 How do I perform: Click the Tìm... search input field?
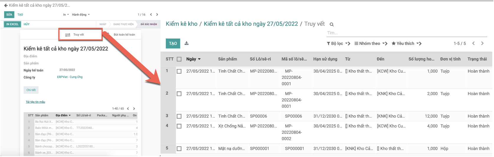407,33
